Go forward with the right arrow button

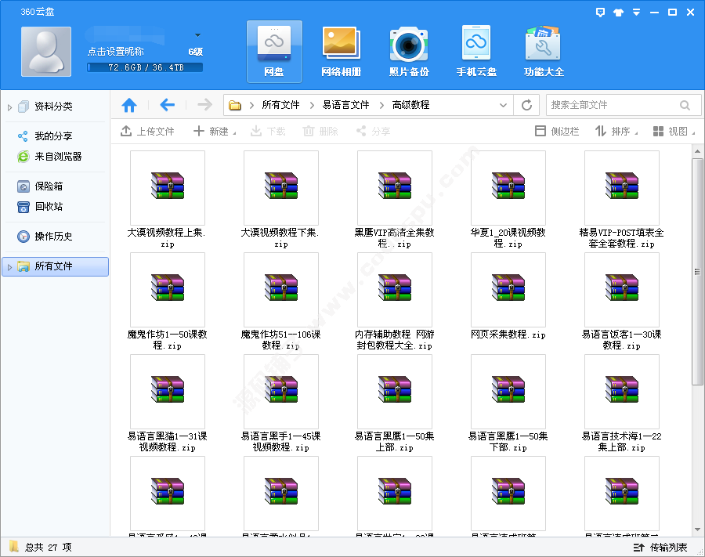[204, 105]
